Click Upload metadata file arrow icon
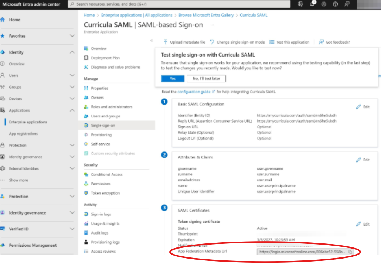The height and width of the screenshot is (263, 381). tap(166, 42)
